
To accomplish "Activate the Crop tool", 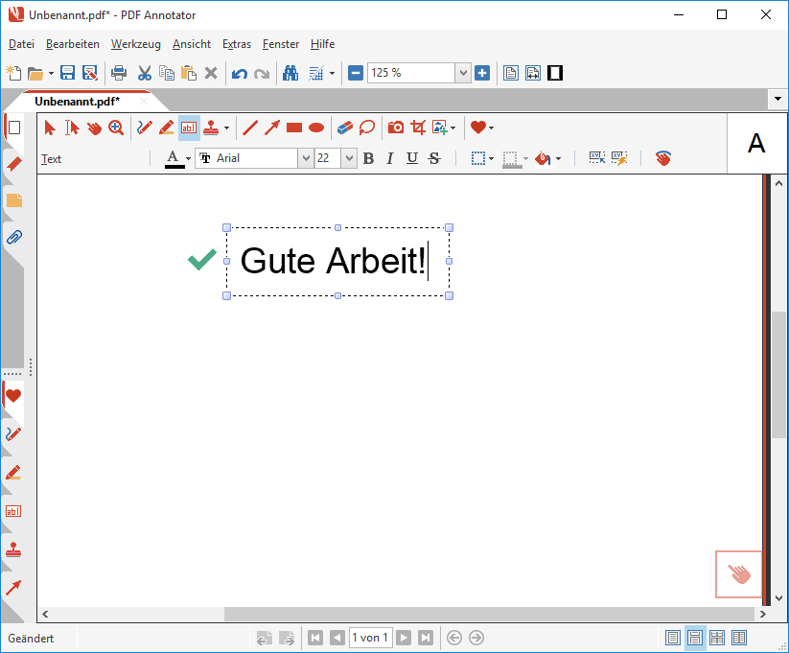I will coord(418,128).
